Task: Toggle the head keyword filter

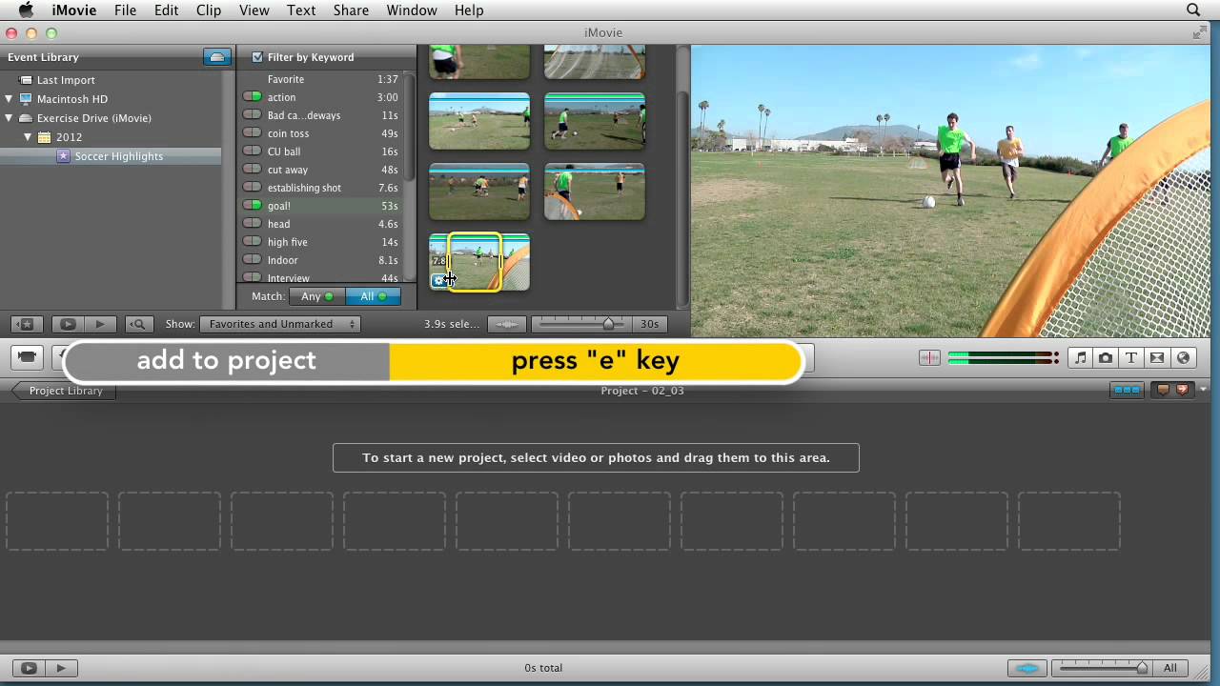Action: (x=252, y=224)
